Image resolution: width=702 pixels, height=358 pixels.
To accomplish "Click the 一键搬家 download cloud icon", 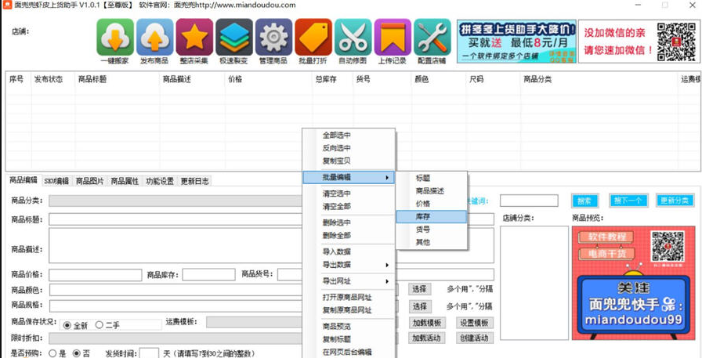I will coord(115,37).
